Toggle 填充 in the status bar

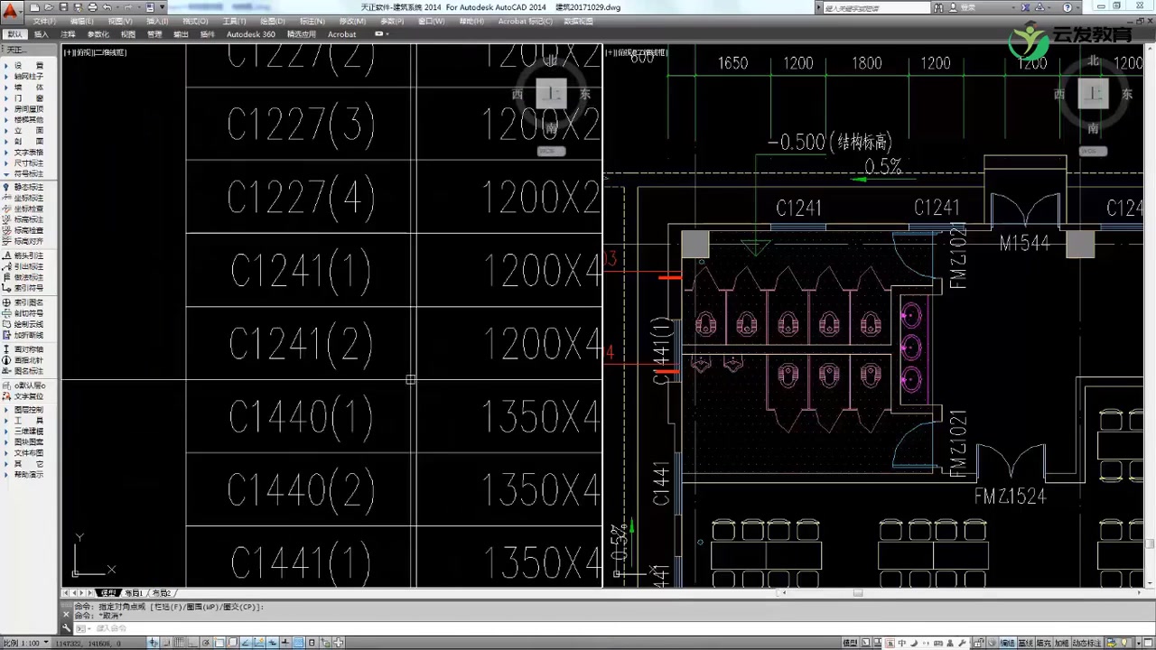click(1043, 643)
